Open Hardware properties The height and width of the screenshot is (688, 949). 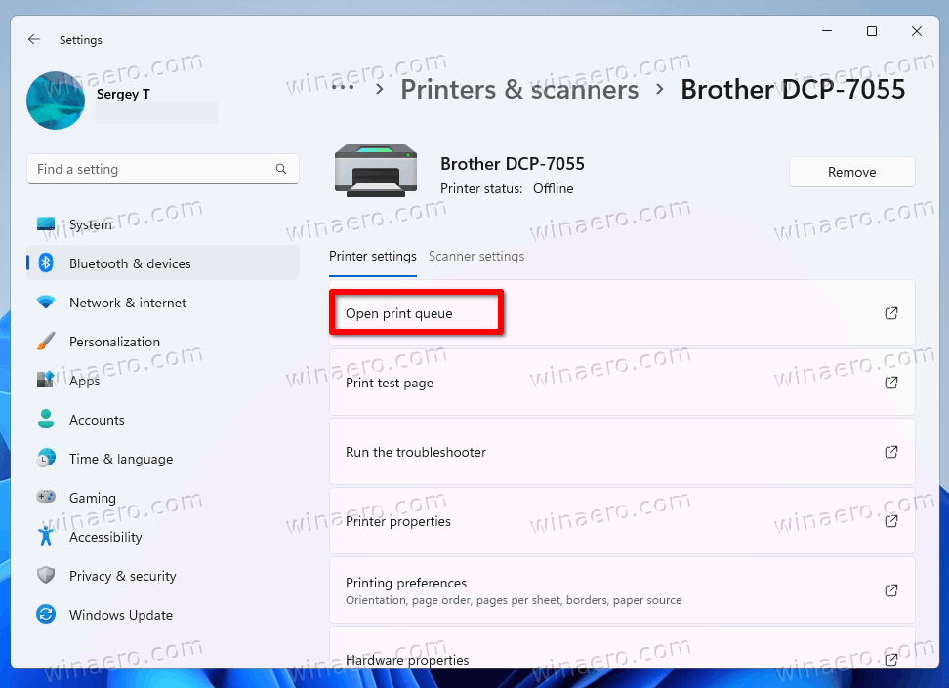pos(622,647)
